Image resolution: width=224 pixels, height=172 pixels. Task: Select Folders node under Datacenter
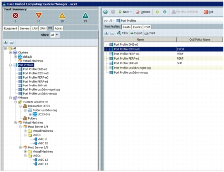33,119
